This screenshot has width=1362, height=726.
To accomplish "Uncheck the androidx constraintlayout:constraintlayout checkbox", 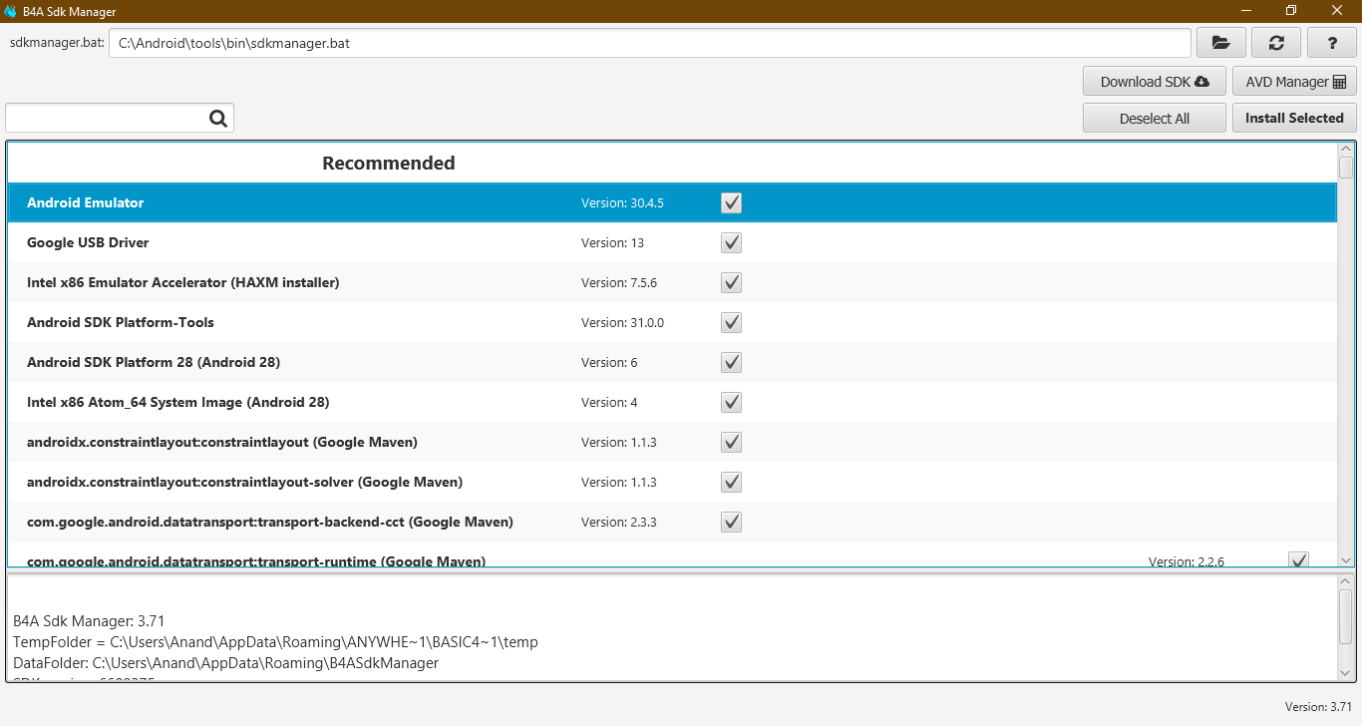I will pyautogui.click(x=731, y=442).
